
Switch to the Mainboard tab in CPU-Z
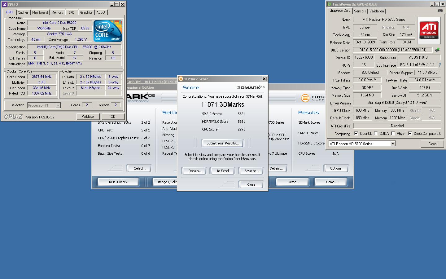[40, 12]
